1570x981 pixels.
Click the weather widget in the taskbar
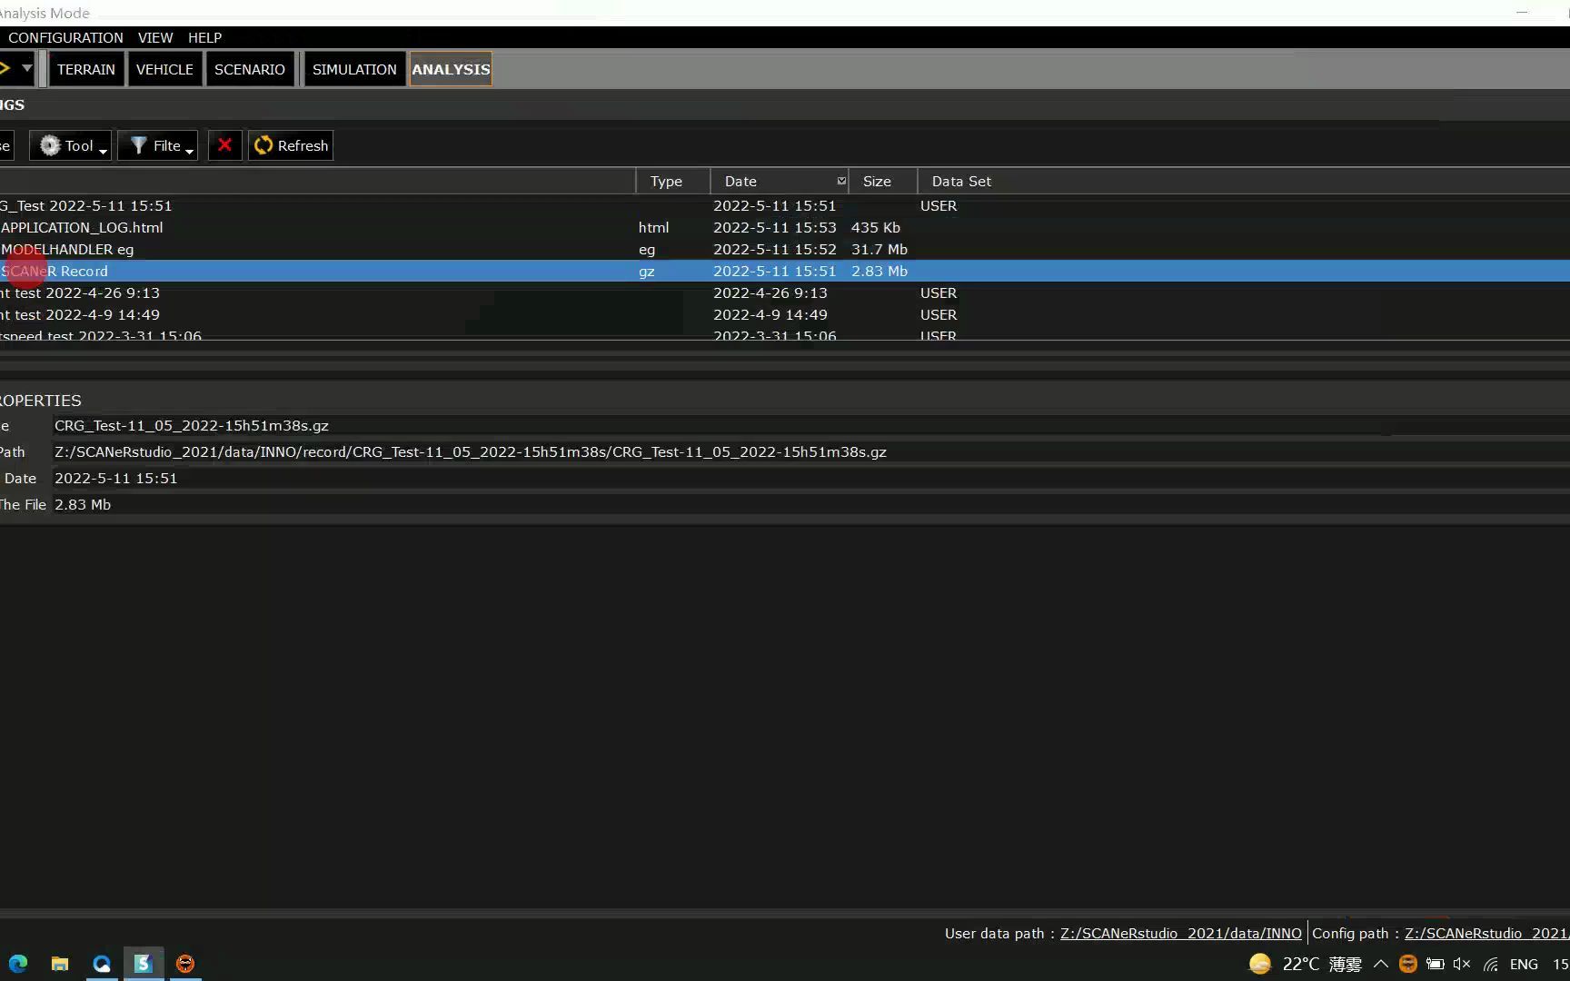click(1301, 964)
